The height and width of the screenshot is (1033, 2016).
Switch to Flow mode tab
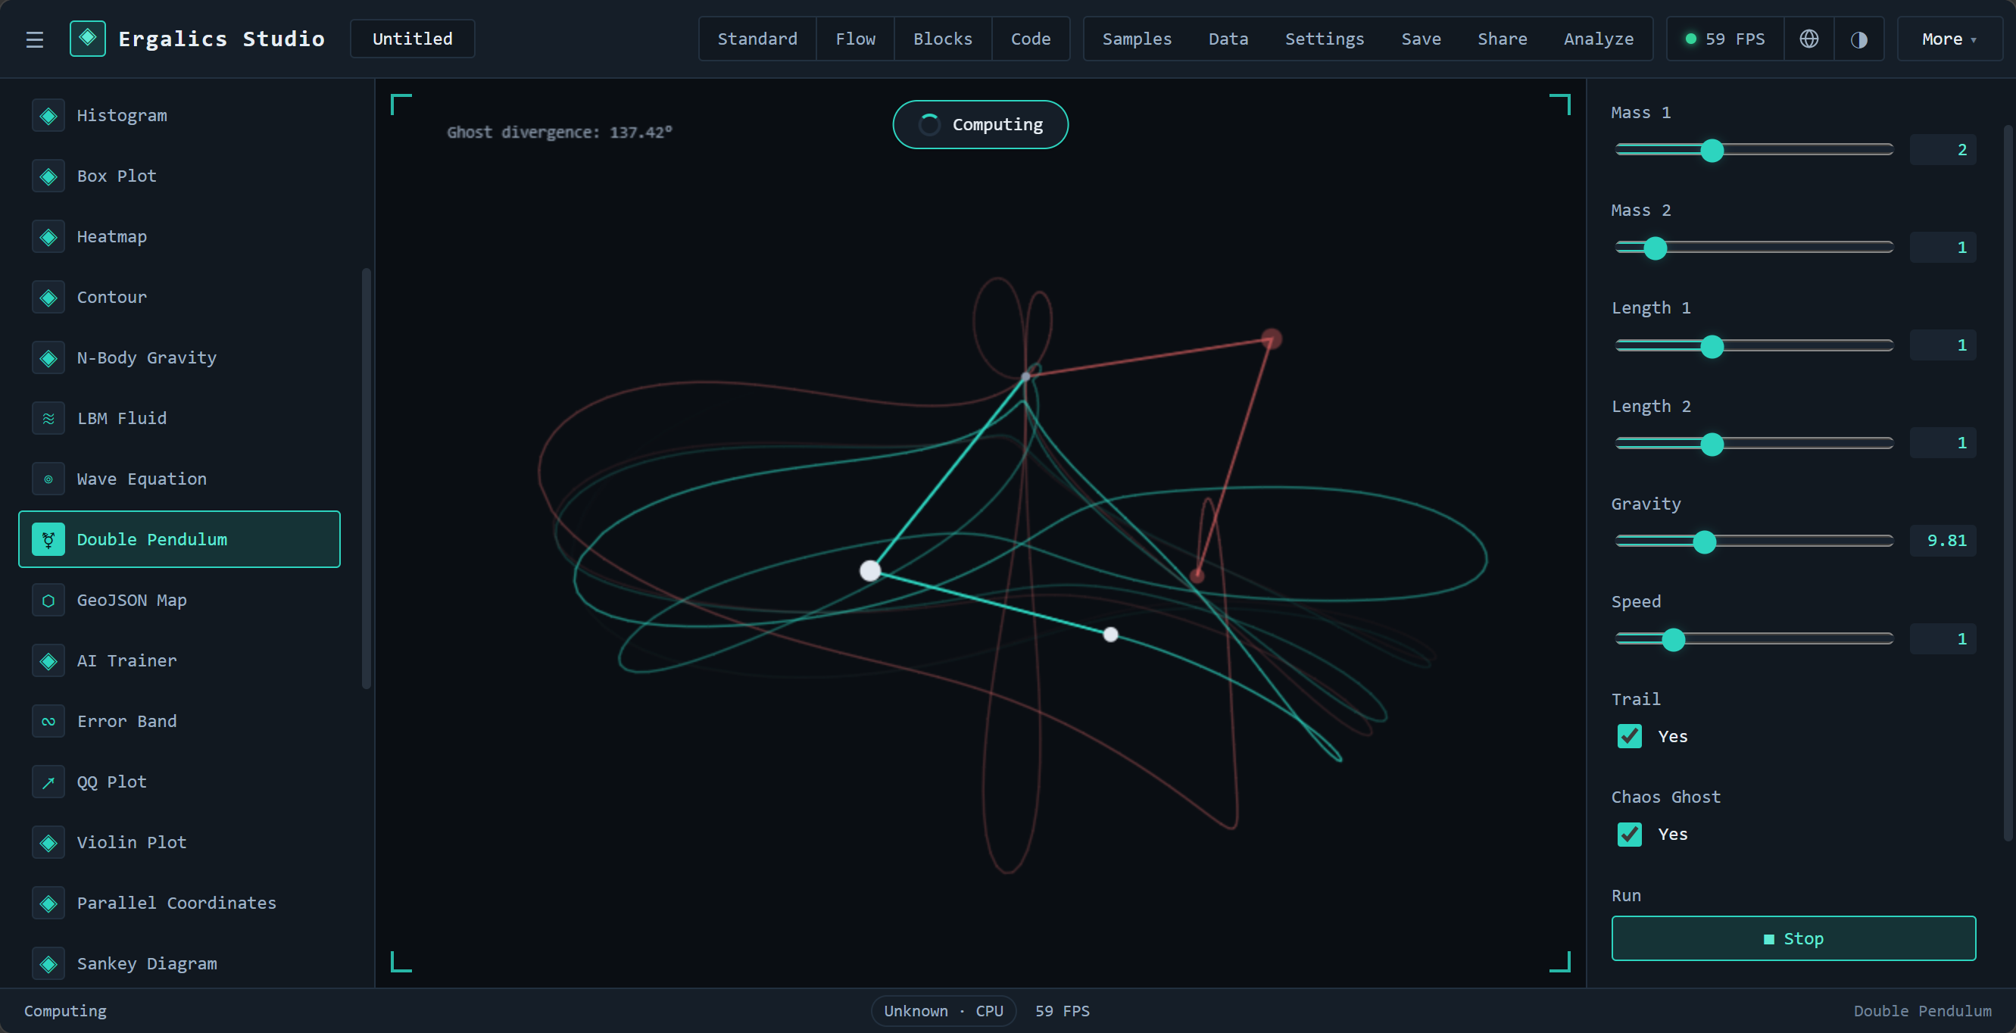pyautogui.click(x=855, y=39)
